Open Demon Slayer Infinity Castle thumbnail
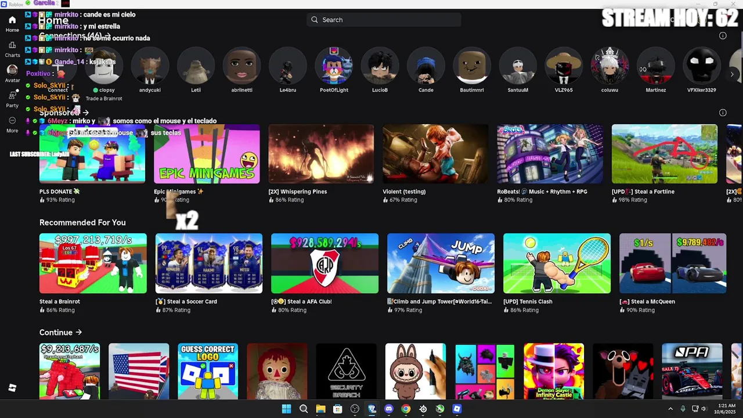743x418 pixels. [554, 372]
